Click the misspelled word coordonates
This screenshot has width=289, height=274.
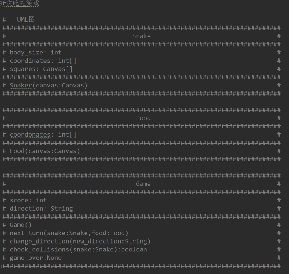click(30, 135)
